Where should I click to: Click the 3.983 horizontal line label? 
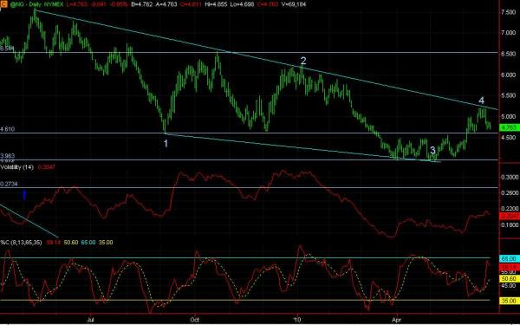coord(8,155)
